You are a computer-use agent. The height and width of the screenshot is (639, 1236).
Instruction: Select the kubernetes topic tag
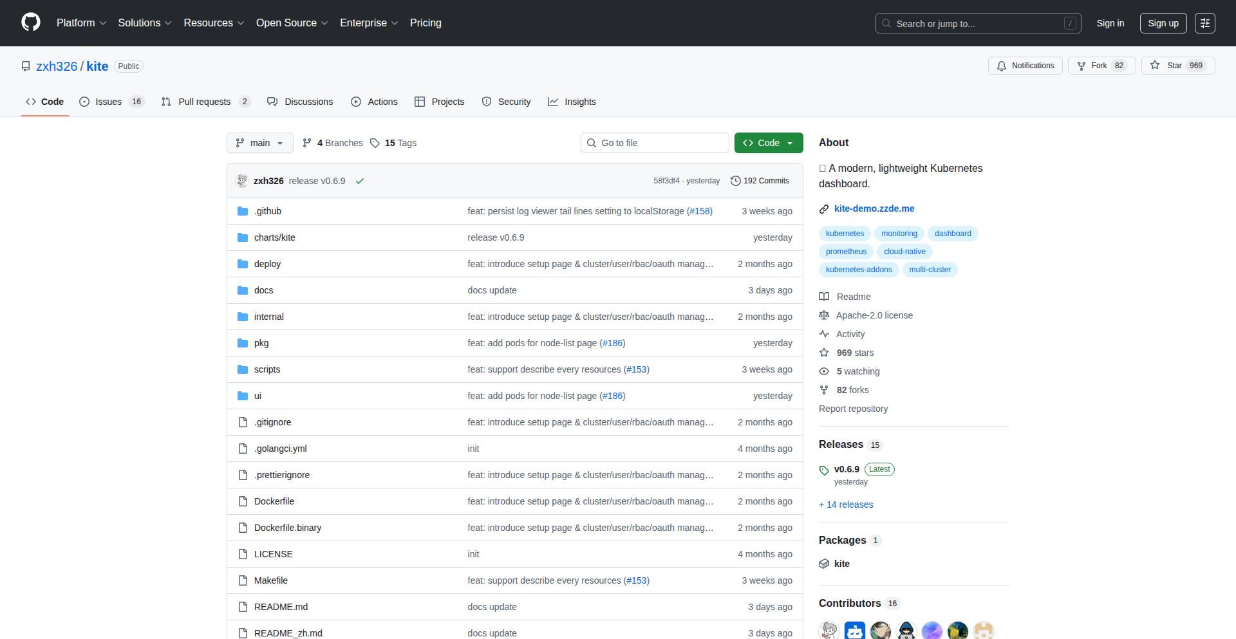click(845, 234)
